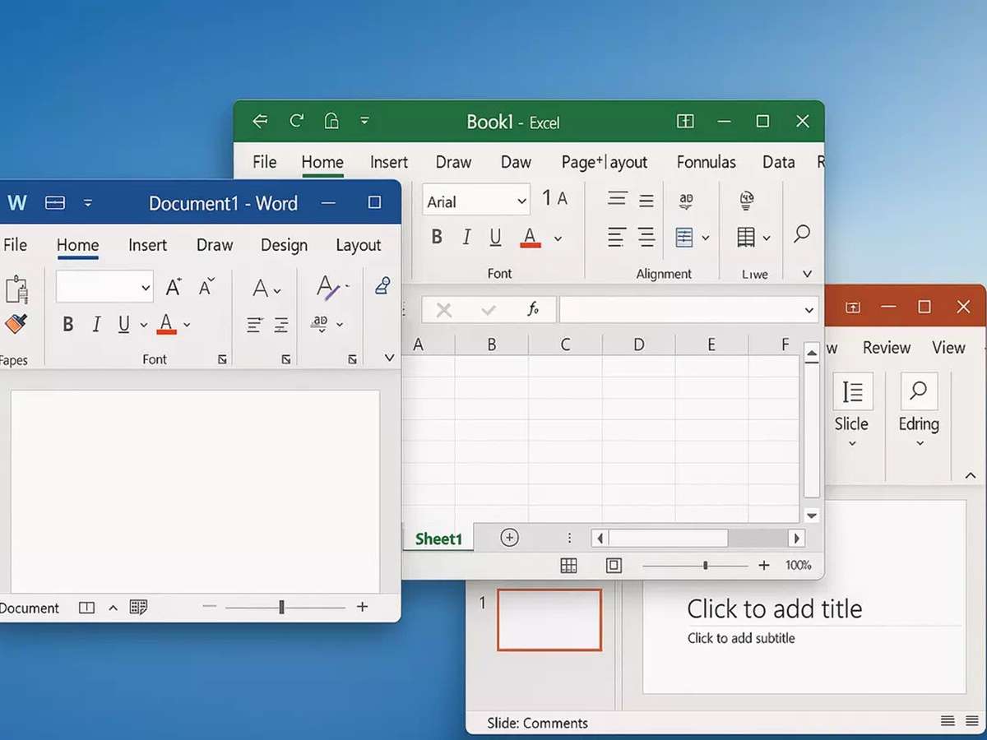This screenshot has height=740, width=987.
Task: Click the "Click to add title" placeholder
Action: click(774, 609)
